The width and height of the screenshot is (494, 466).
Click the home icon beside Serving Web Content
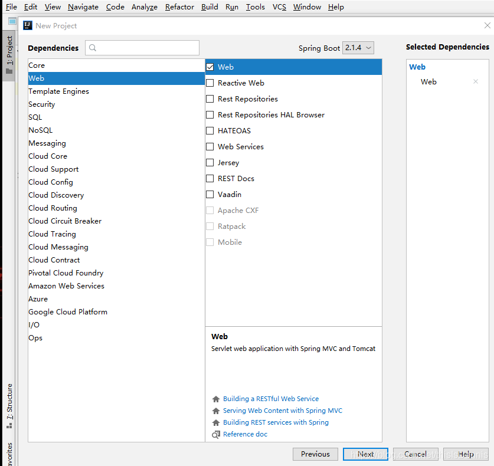point(216,411)
